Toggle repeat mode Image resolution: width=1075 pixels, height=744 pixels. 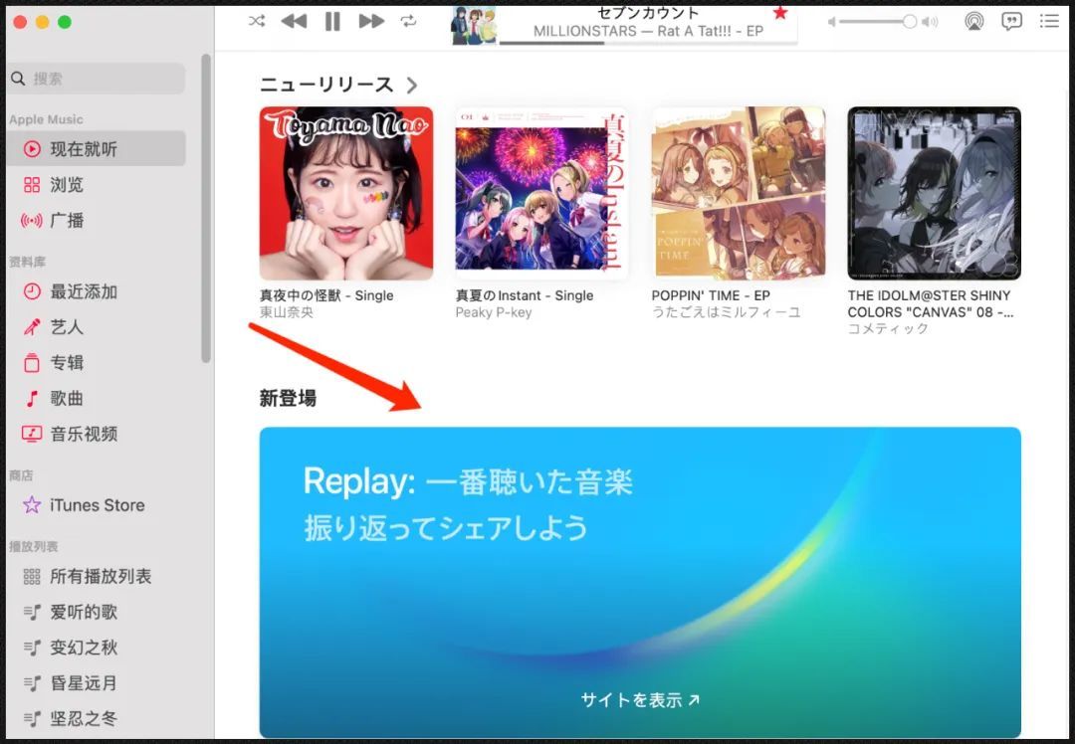[409, 20]
